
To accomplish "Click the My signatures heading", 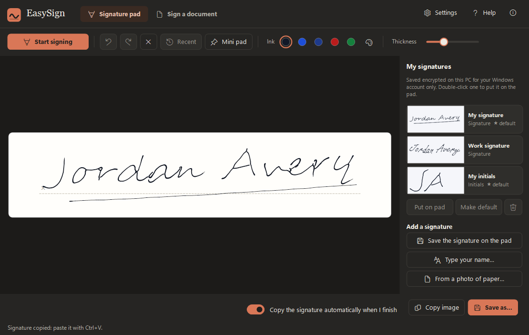I will pyautogui.click(x=428, y=66).
